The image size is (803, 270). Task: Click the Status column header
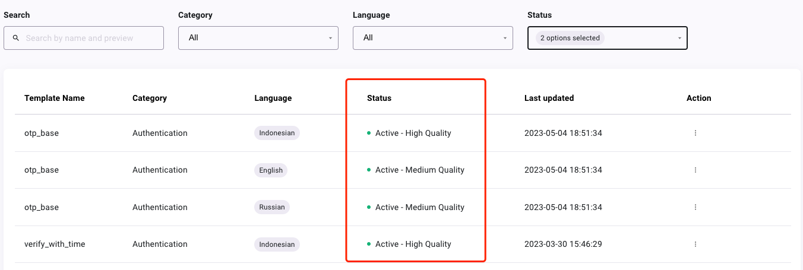coord(379,98)
